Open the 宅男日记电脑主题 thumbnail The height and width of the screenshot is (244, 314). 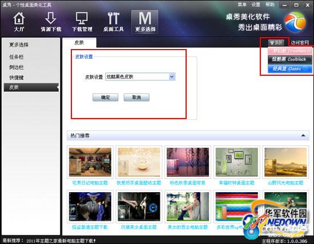click(90, 162)
